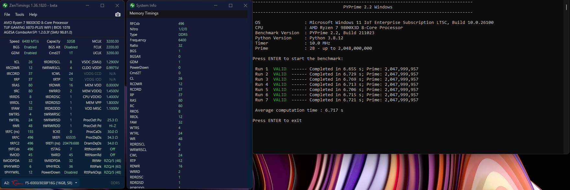570x190 pixels.
Task: Click the PYPrime console vertical scrollbar
Action: click(566, 7)
